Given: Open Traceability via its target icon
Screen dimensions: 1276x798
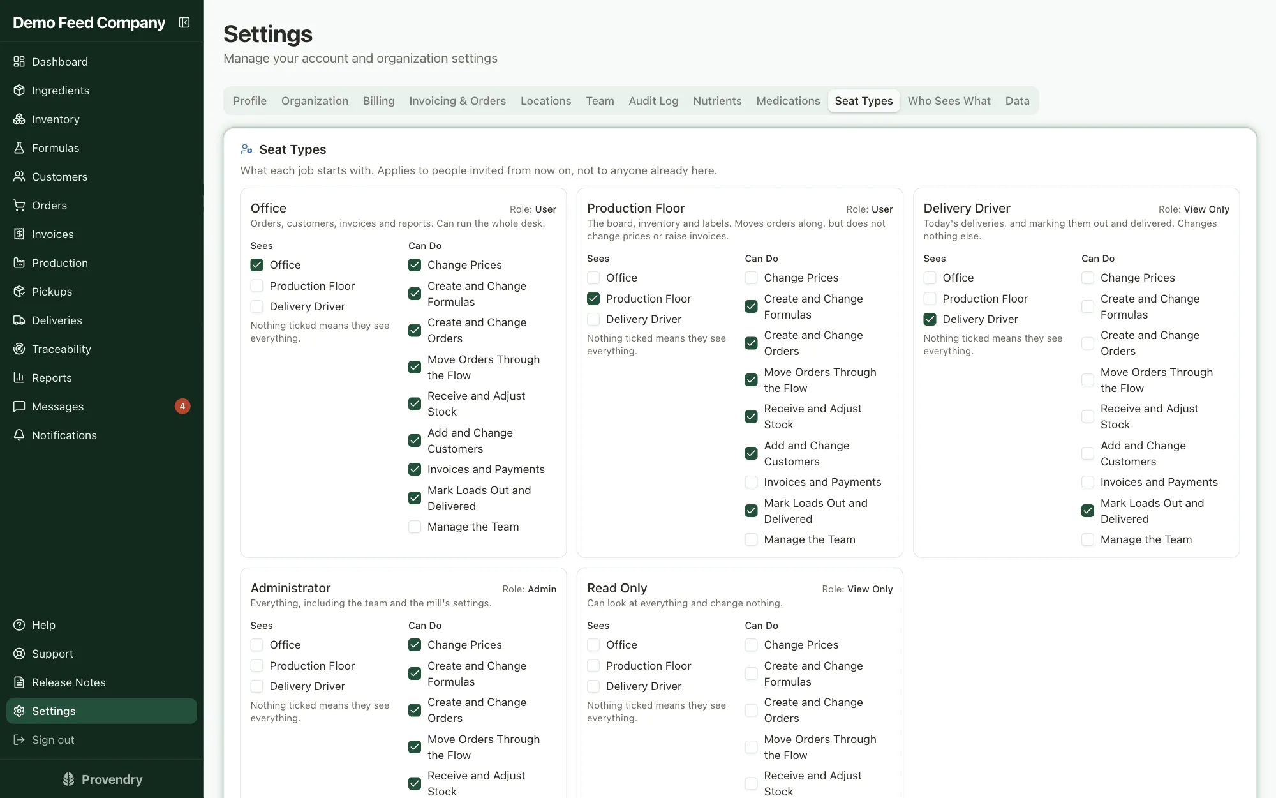Looking at the screenshot, I should click(x=19, y=349).
